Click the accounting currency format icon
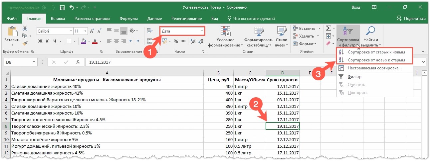430x161 pixels. point(164,41)
